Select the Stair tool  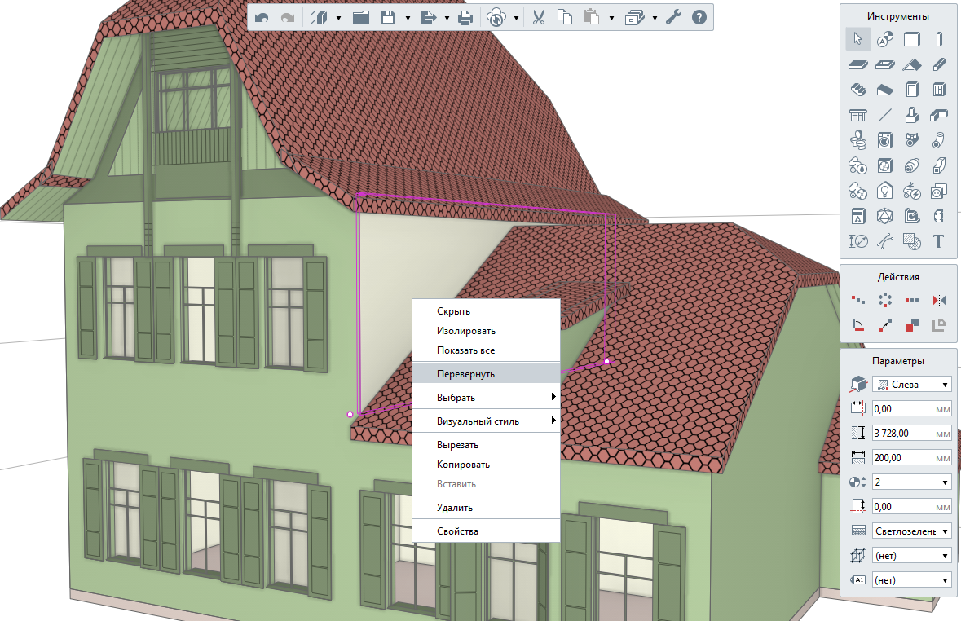tap(858, 90)
